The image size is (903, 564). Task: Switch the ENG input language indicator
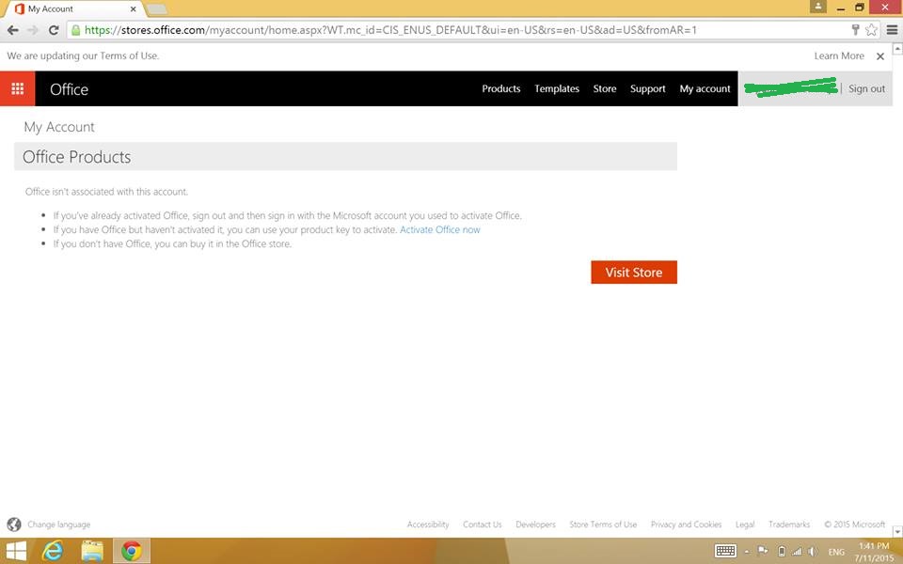pos(836,552)
